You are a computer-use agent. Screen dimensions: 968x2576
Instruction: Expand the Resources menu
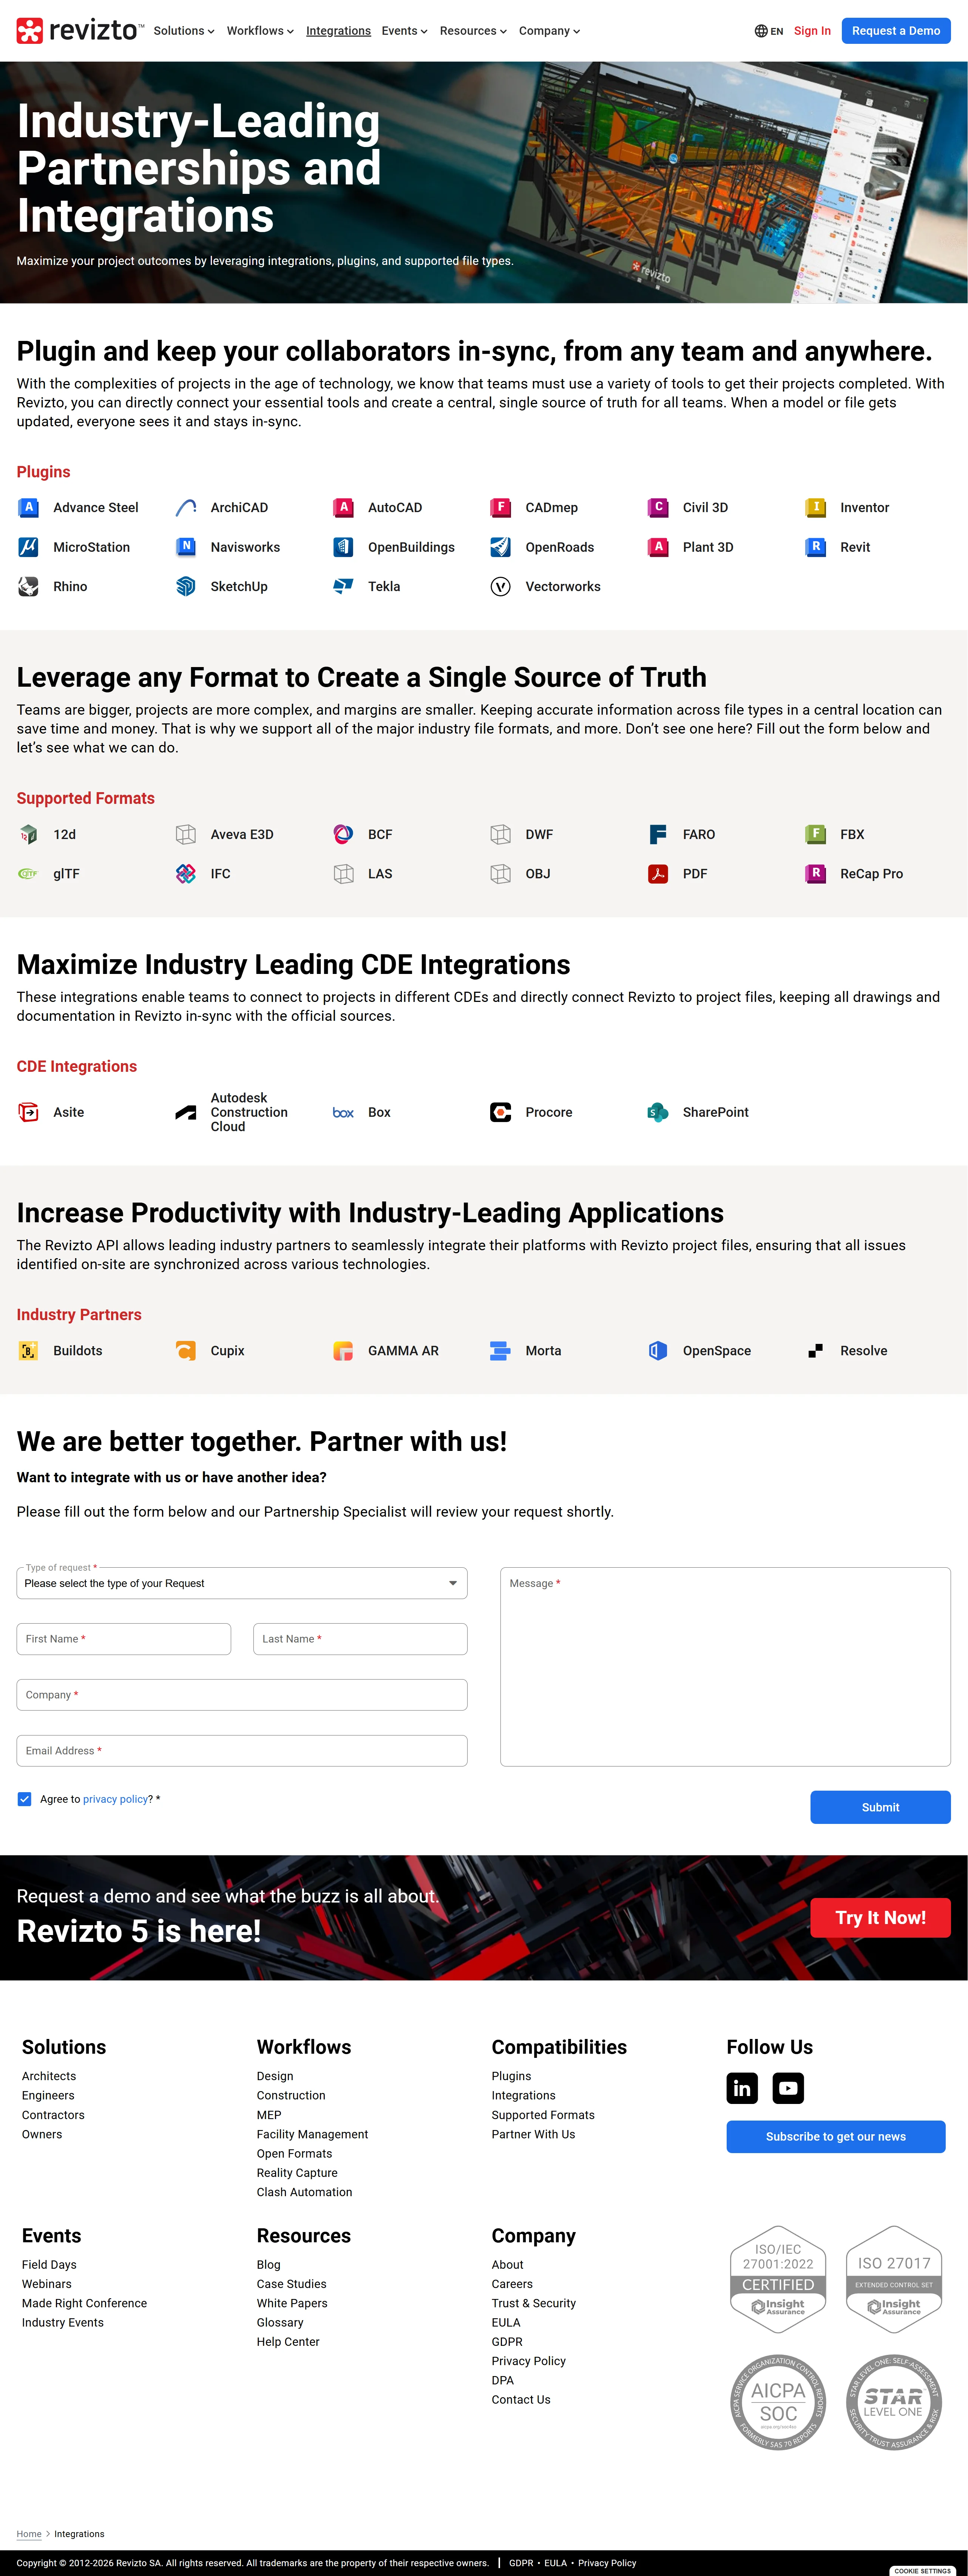coord(472,31)
